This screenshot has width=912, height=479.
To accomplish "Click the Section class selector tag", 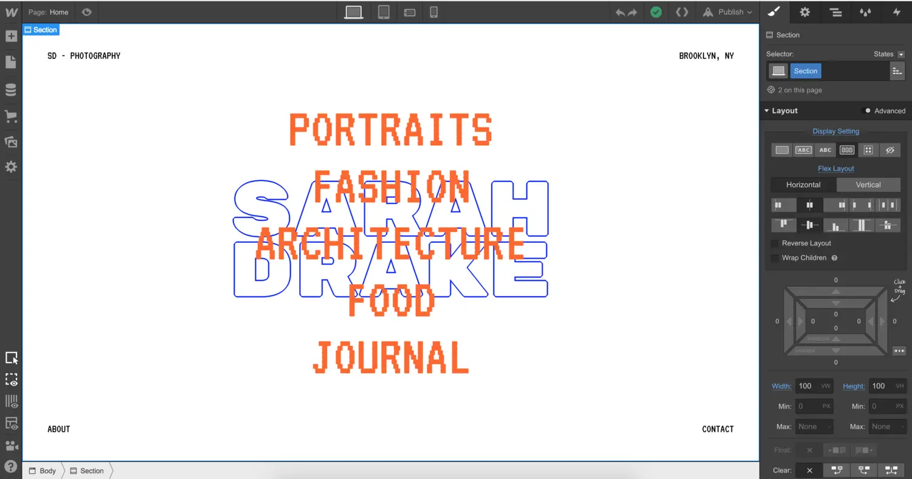I will 806,71.
